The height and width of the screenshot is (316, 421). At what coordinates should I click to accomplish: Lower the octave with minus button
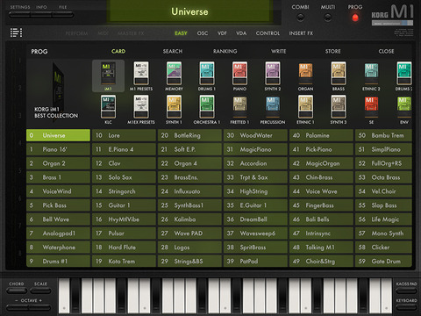18,307
